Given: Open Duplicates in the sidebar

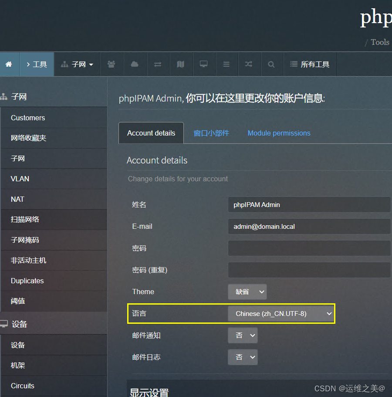Looking at the screenshot, I should pos(54,281).
